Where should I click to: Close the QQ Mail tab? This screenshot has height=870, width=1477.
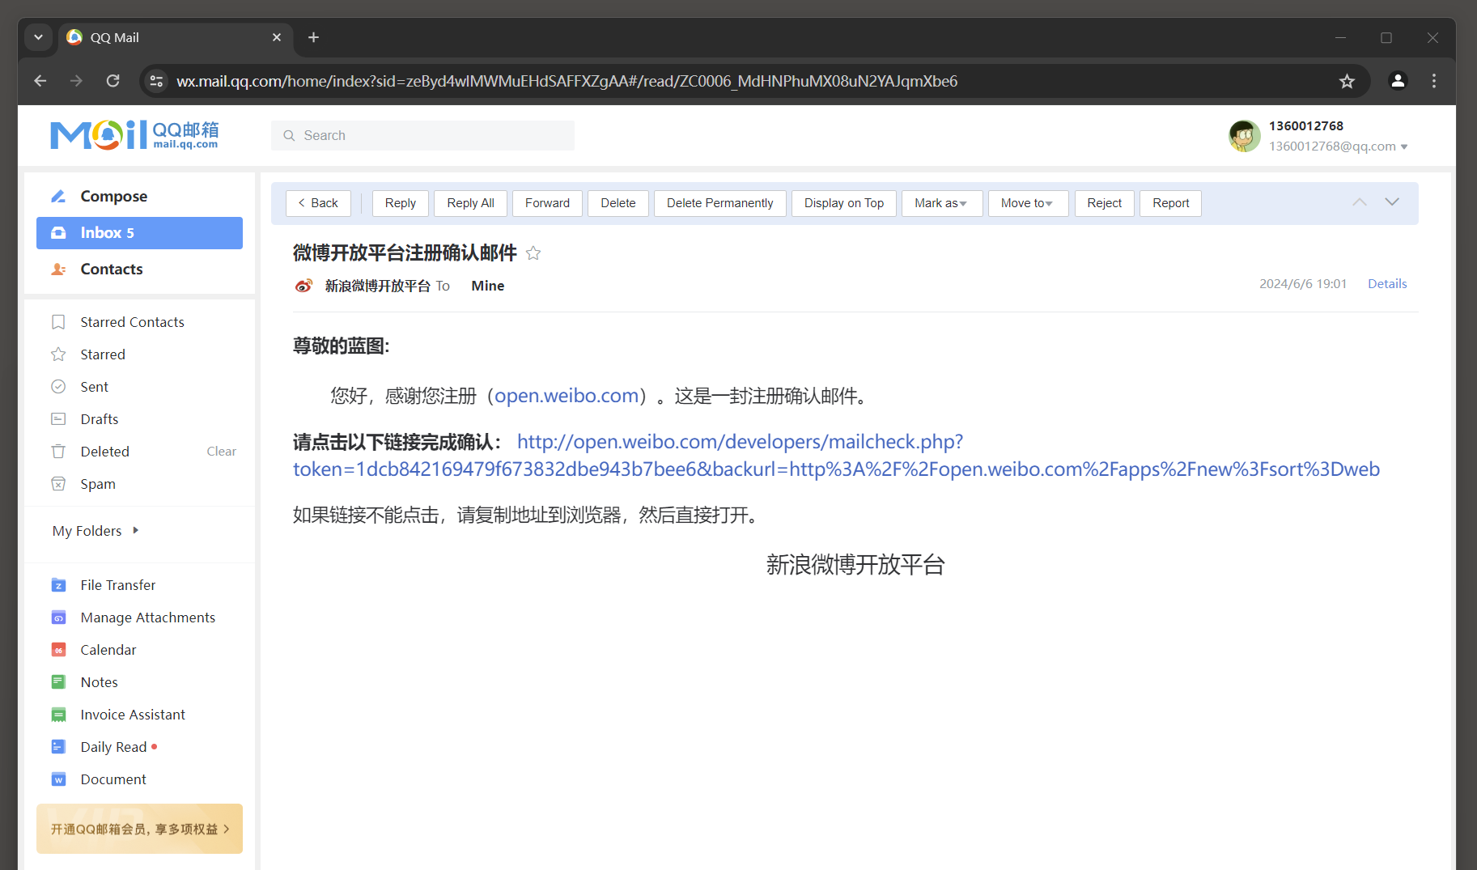coord(277,37)
